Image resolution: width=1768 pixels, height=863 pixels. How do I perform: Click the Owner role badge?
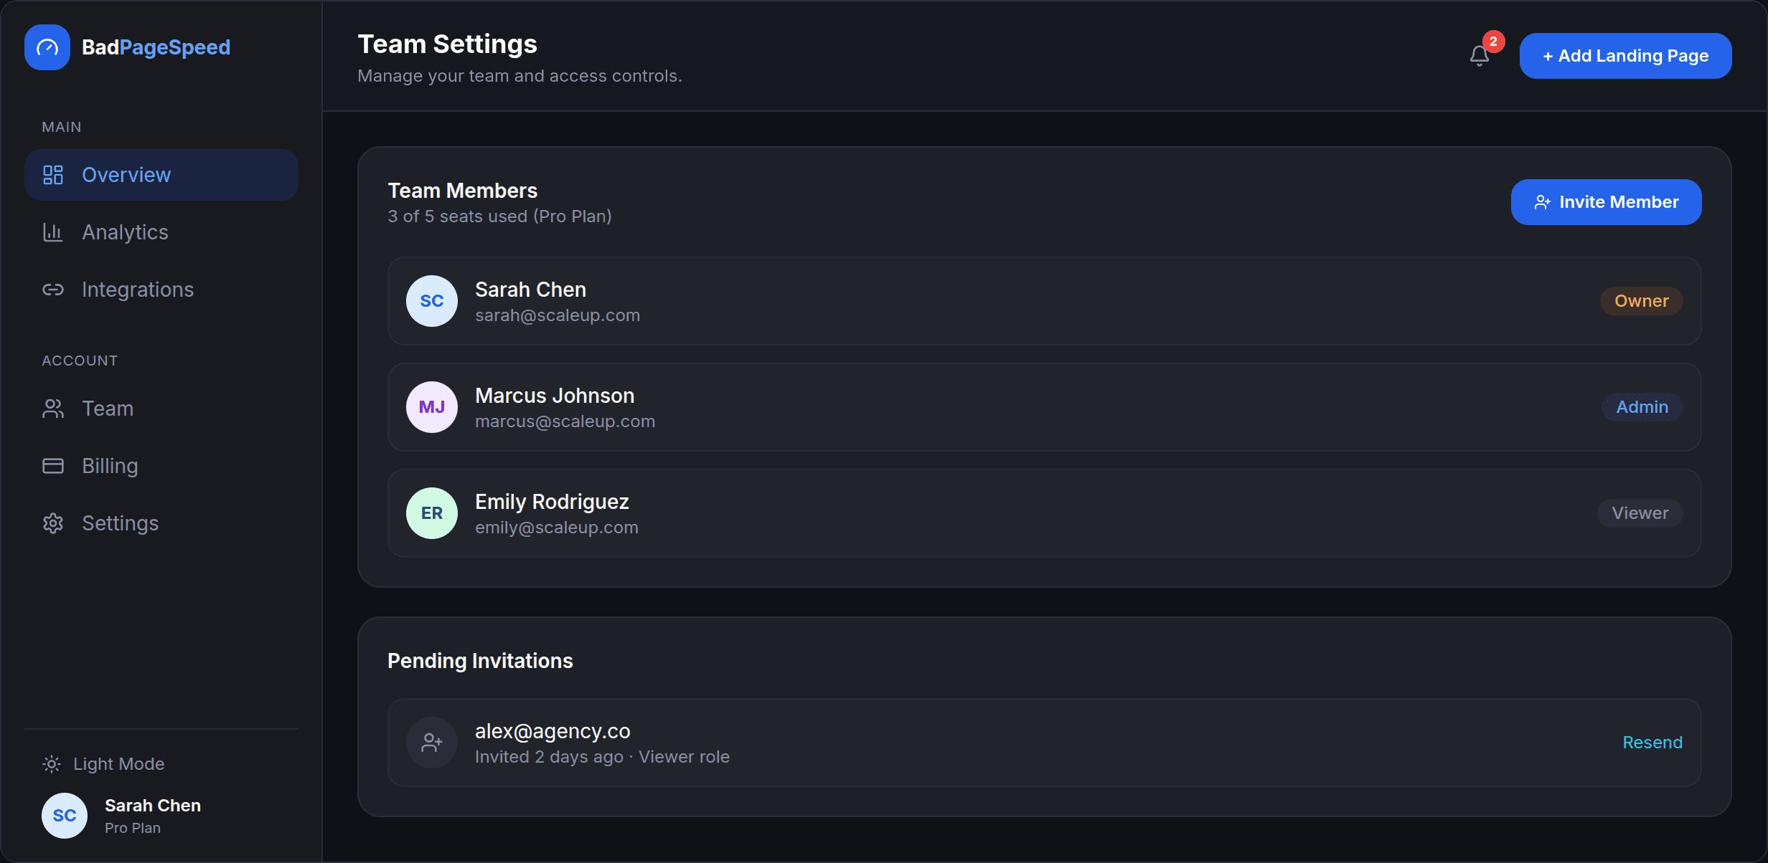point(1641,301)
